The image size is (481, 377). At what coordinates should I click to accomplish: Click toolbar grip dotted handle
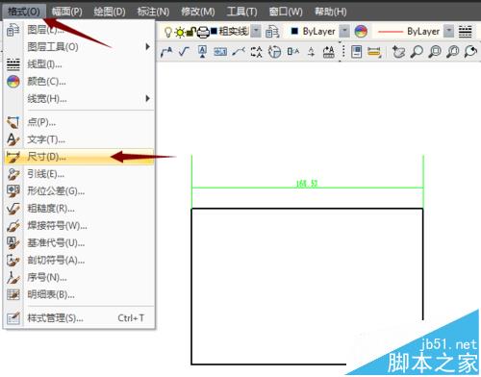coord(343,51)
